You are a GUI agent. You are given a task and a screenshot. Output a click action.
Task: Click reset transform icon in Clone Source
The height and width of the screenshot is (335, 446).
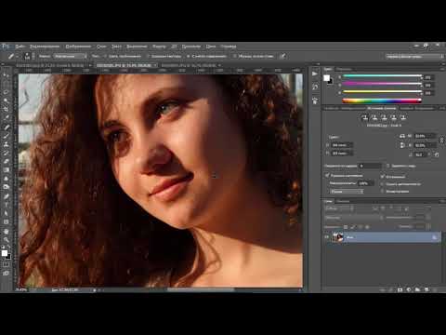tap(437, 154)
